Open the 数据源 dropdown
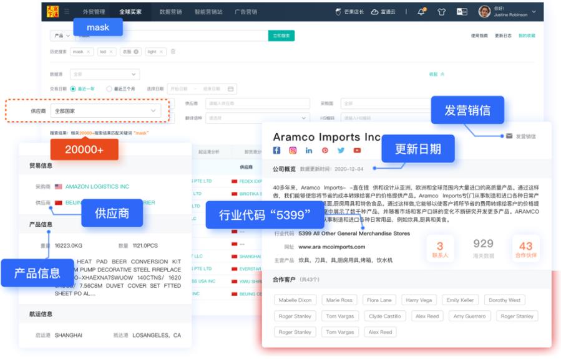This screenshot has width=561, height=360. (x=105, y=74)
